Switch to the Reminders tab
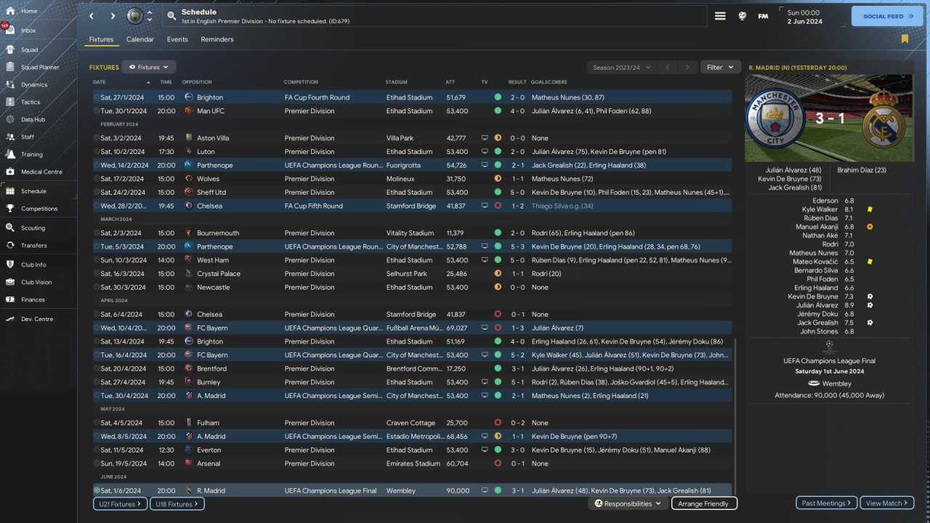Viewport: 930px width, 523px height. (x=217, y=39)
